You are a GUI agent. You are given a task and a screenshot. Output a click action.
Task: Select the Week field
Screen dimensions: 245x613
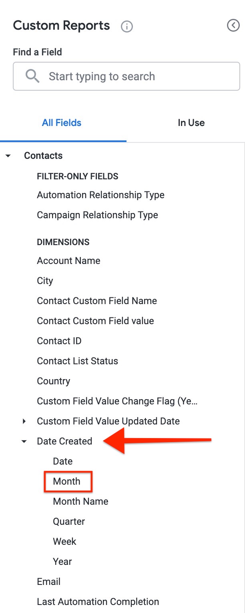coord(64,541)
